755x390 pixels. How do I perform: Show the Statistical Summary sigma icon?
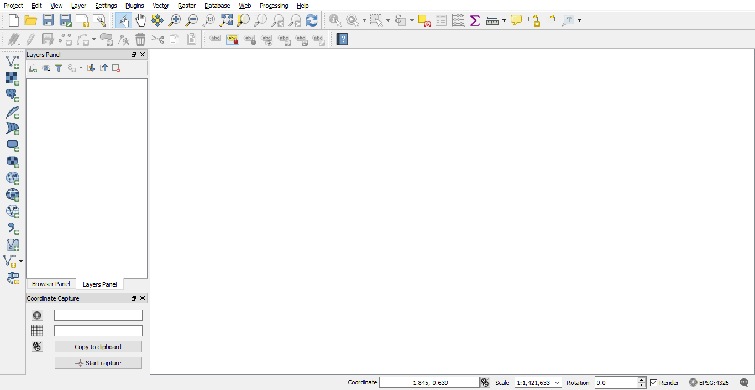[x=475, y=20]
